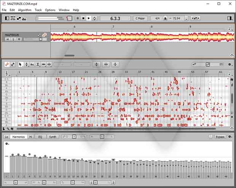
Task: Switch to the EQ tab
Action: coord(40,137)
